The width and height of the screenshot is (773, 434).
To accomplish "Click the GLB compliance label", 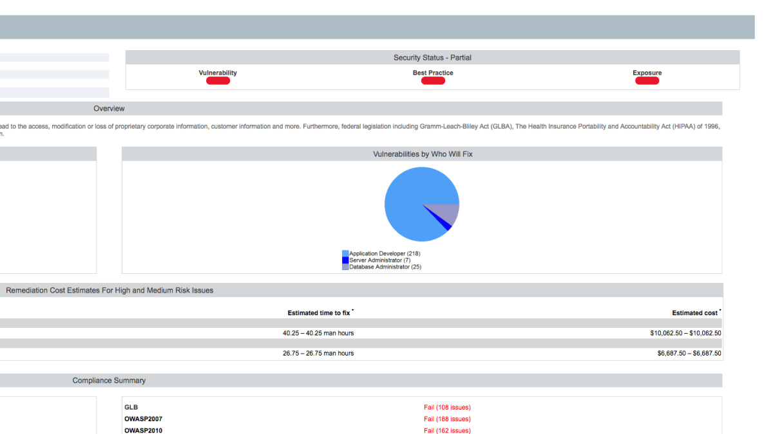I will pos(131,407).
